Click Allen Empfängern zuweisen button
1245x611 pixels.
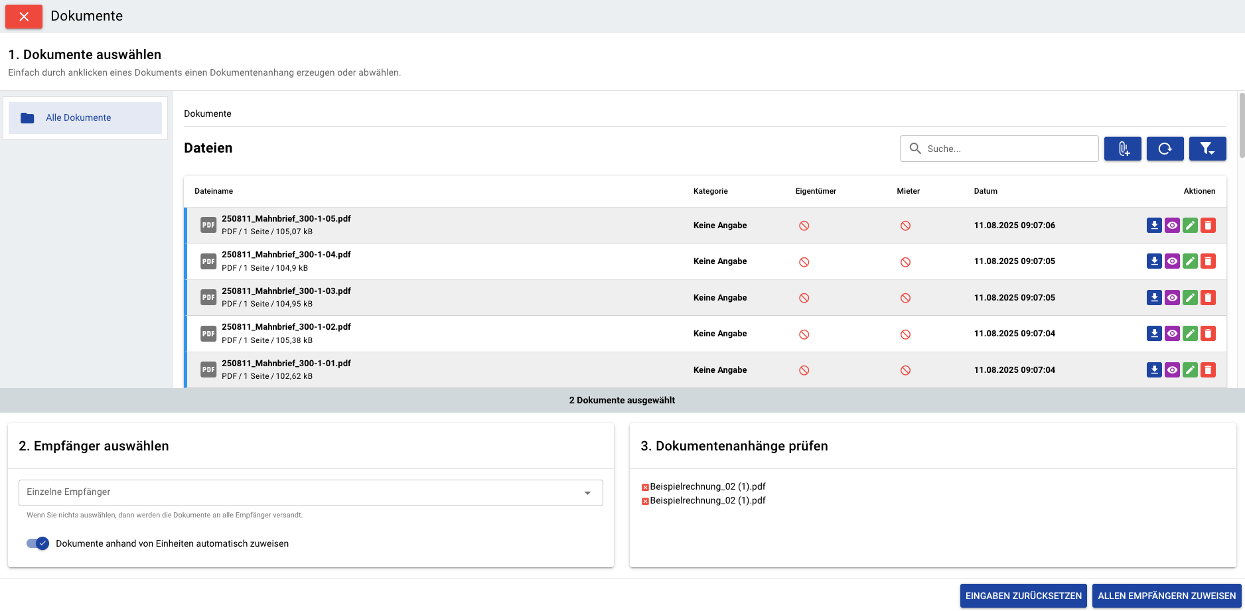pyautogui.click(x=1166, y=596)
